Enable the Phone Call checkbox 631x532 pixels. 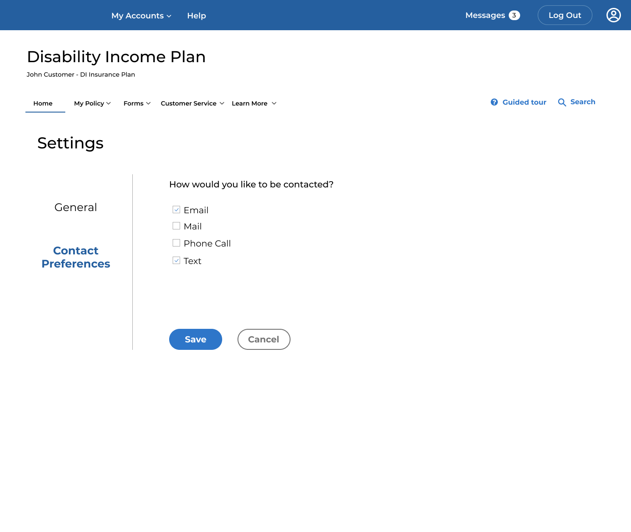tap(177, 243)
